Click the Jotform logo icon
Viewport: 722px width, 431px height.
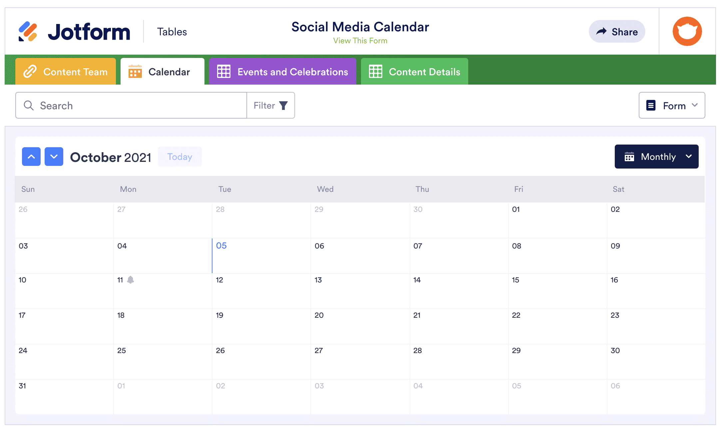[x=28, y=32]
